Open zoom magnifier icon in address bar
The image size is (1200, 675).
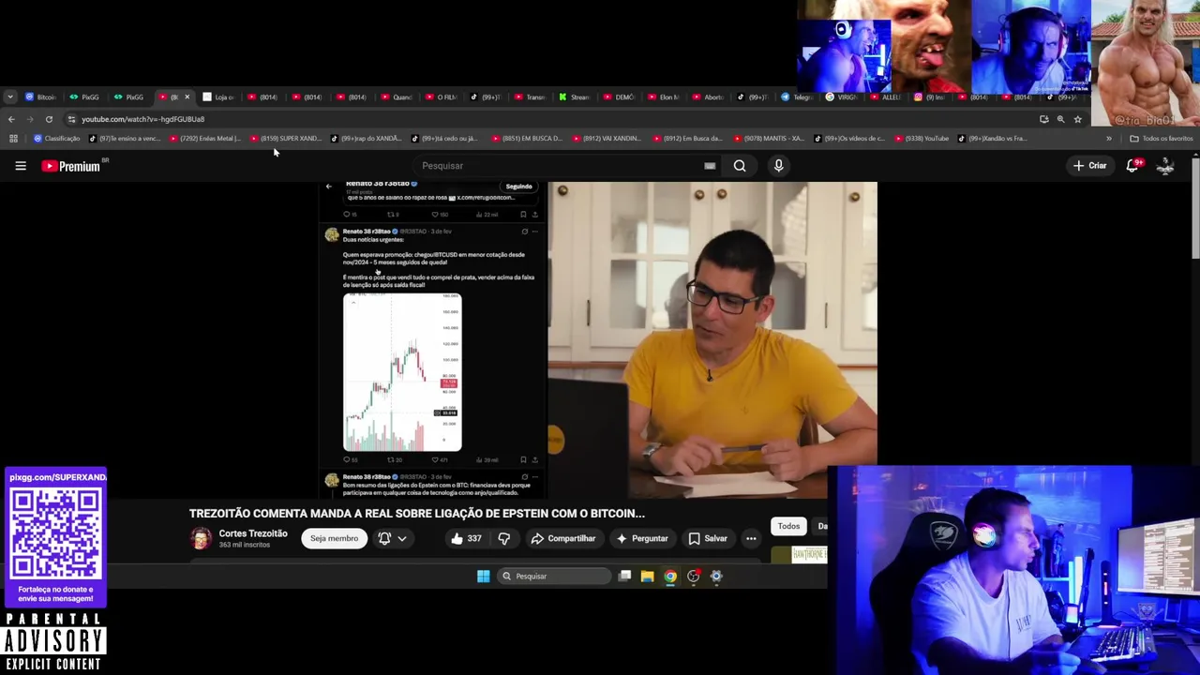coord(1060,119)
